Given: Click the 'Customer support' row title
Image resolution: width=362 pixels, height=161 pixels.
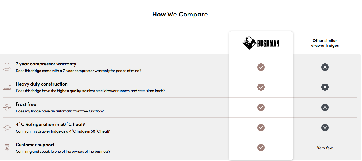Looking at the screenshot, I should click(35, 145).
